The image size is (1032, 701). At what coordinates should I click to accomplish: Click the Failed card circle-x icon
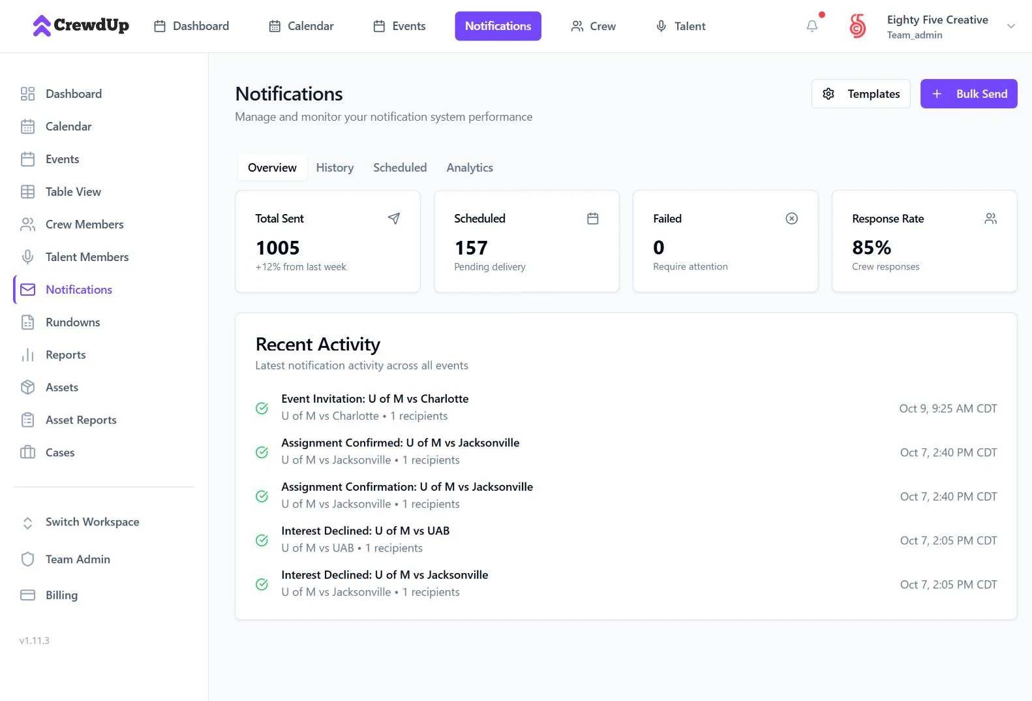[x=791, y=219]
